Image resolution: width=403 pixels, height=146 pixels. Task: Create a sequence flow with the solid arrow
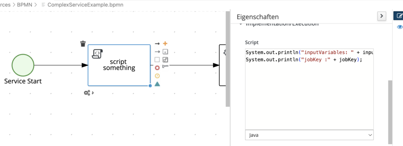[157, 44]
